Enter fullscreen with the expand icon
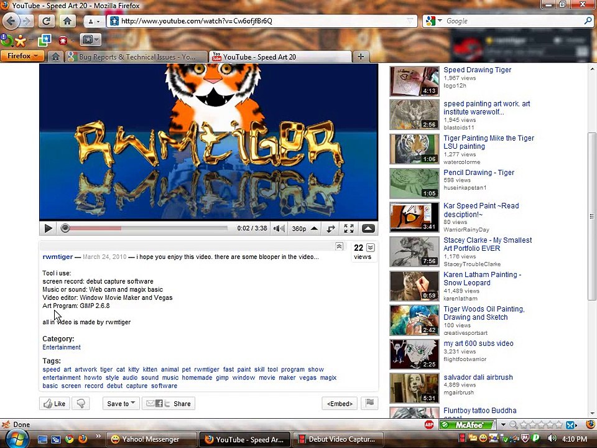 (x=349, y=228)
